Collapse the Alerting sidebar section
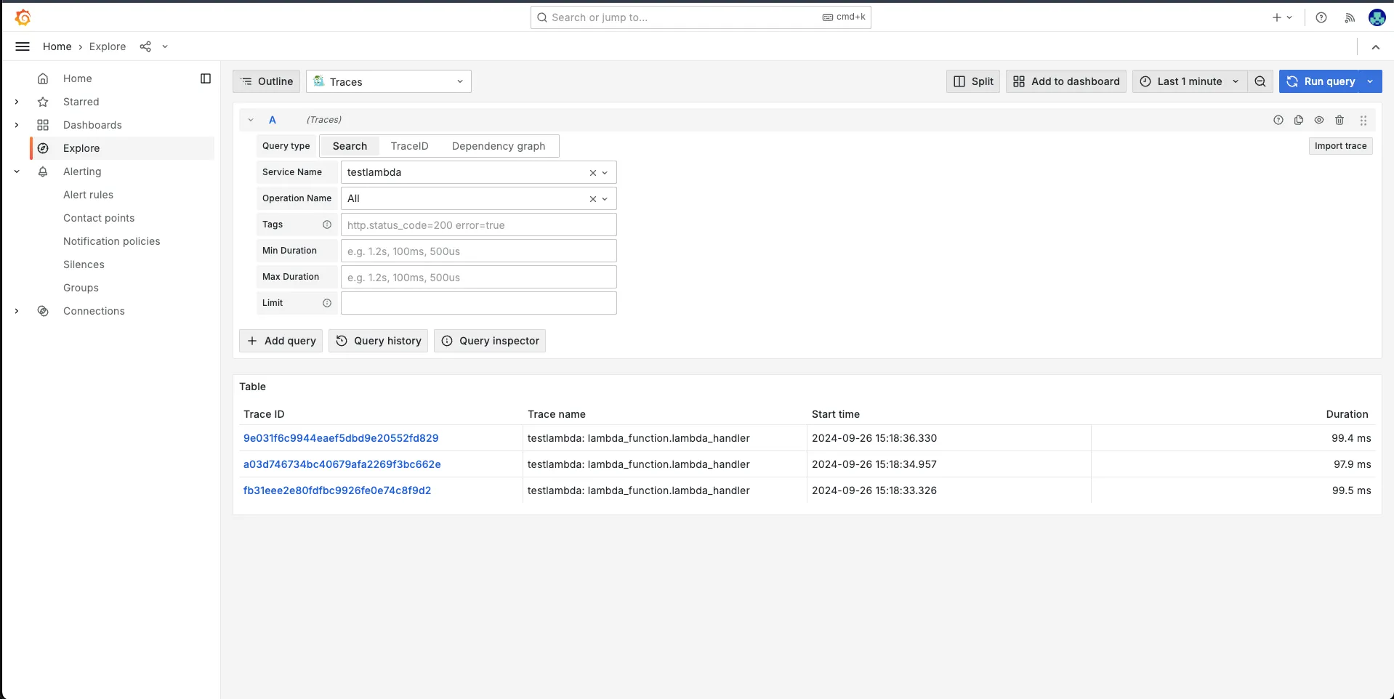1394x699 pixels. point(17,171)
